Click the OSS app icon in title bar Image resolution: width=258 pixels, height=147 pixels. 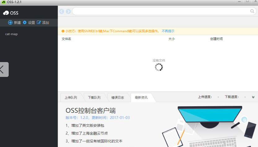[x=3, y=2]
